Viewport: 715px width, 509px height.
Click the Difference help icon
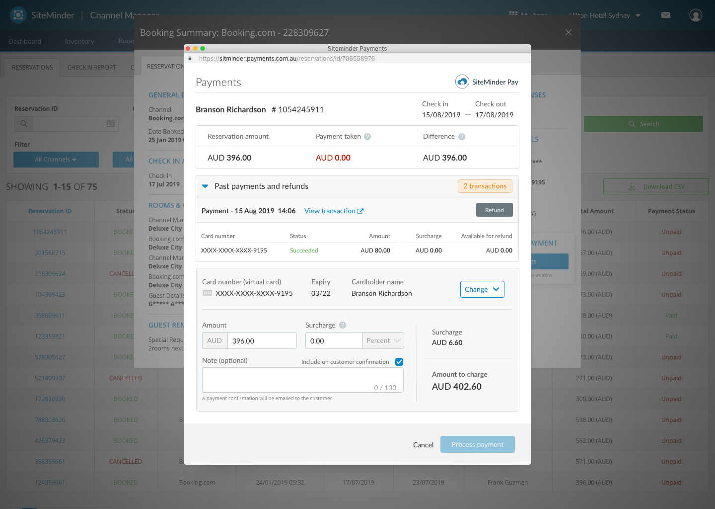coord(462,137)
